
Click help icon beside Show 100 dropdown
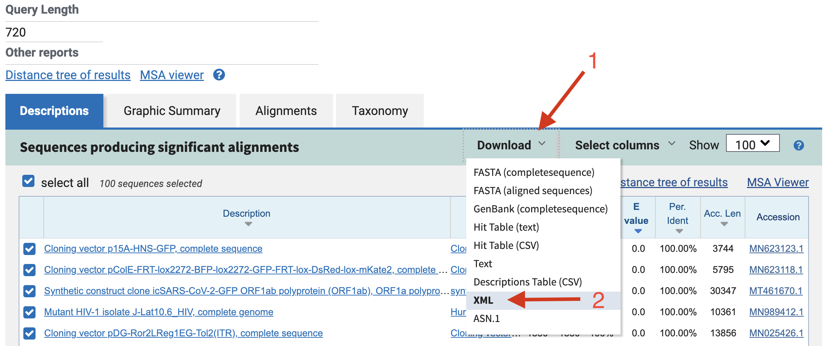pos(798,145)
